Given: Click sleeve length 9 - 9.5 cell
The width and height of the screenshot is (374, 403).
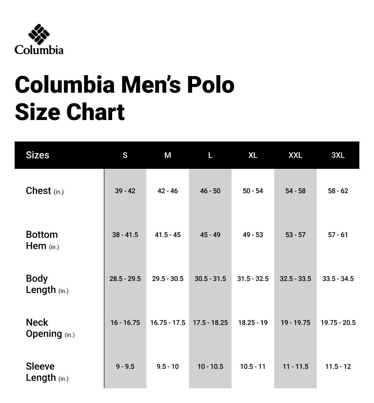Looking at the screenshot, I should click(125, 366).
